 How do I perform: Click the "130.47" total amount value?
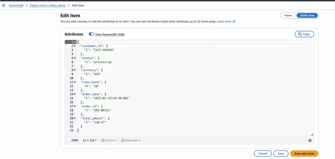[99, 122]
